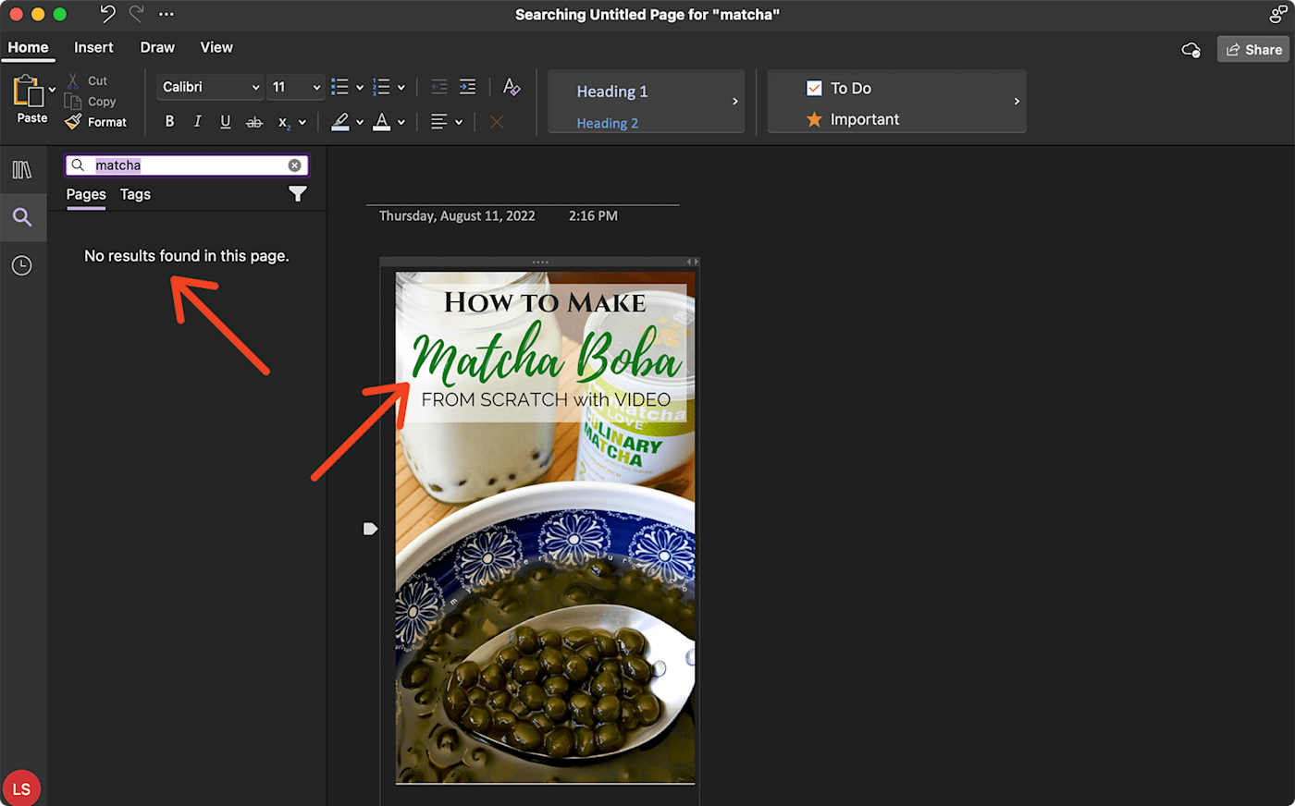Toggle bold formatting
Image resolution: width=1295 pixels, height=806 pixels.
pyautogui.click(x=169, y=122)
